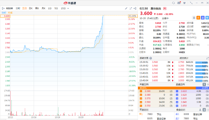Click the orange 买 buy button

[x=198, y=18]
